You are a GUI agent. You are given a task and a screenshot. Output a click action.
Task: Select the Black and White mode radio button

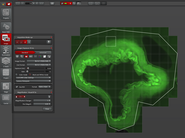coord(30,75)
